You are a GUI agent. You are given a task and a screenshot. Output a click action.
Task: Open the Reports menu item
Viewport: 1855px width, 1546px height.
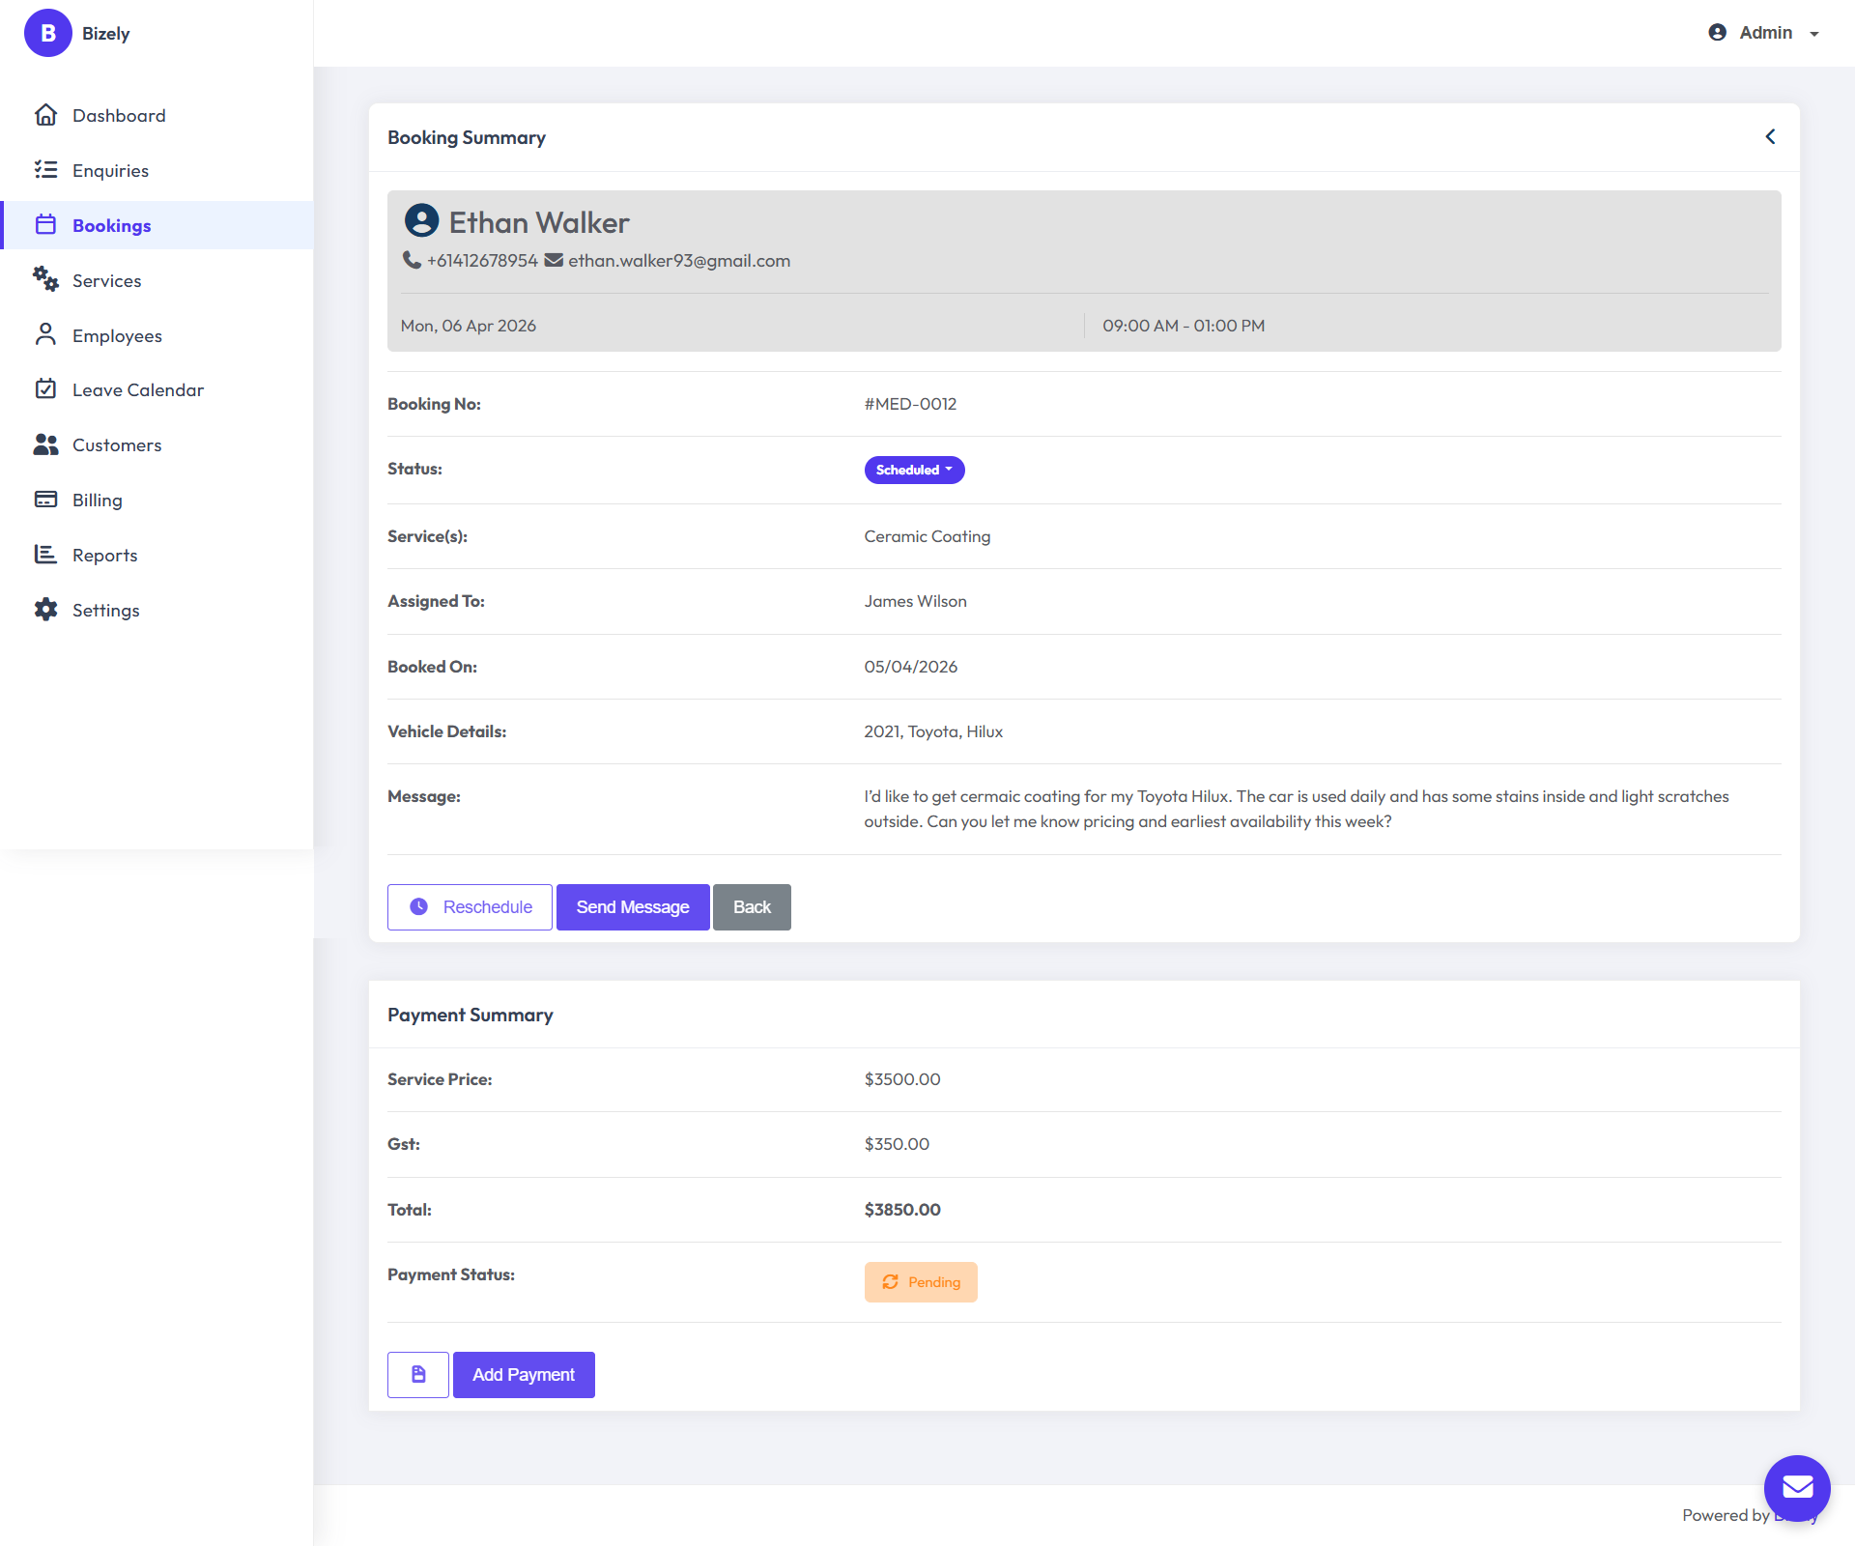(x=157, y=556)
